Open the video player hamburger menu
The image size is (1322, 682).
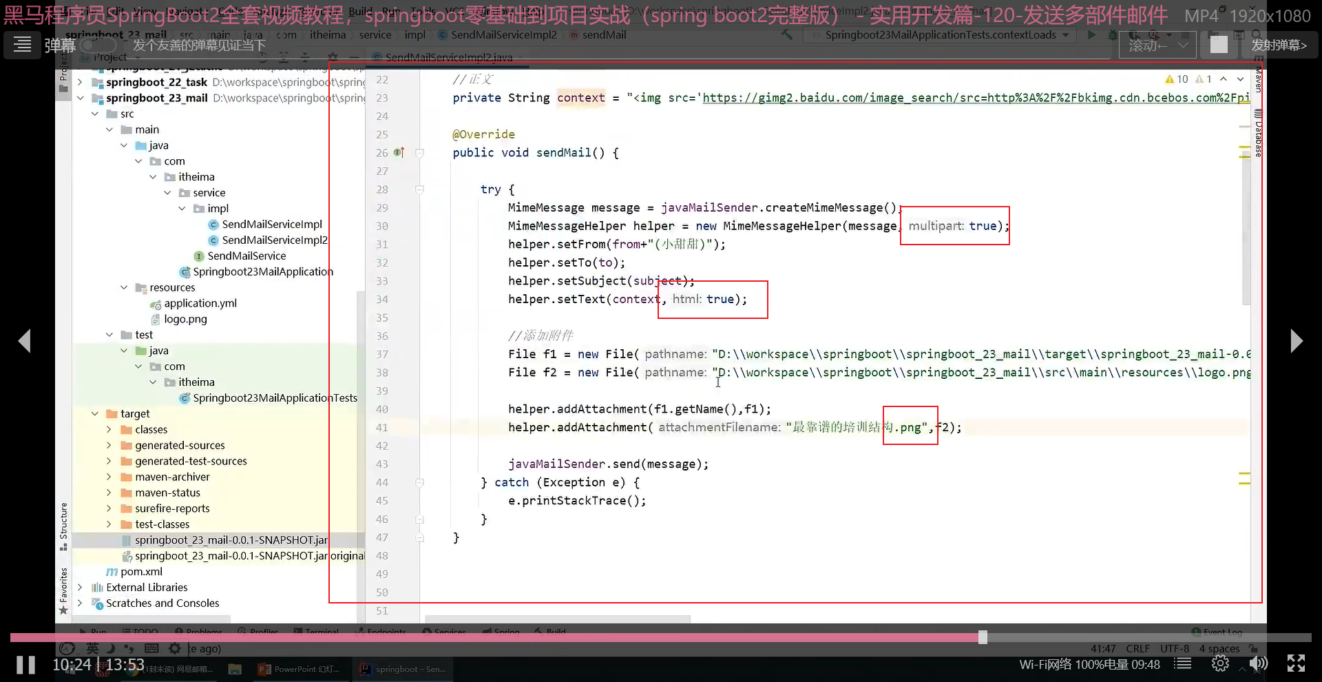[22, 45]
